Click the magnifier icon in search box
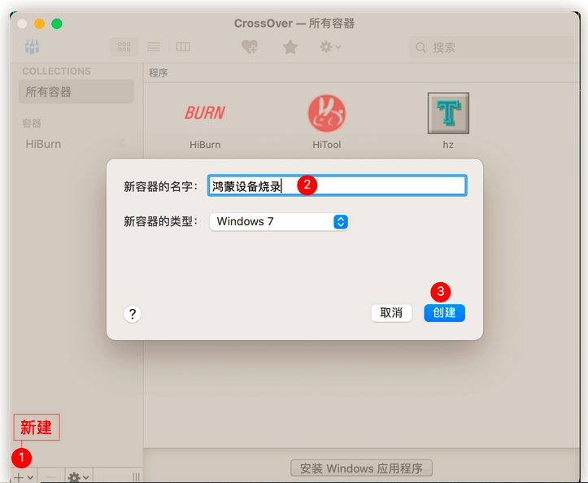This screenshot has height=483, width=588. (420, 48)
